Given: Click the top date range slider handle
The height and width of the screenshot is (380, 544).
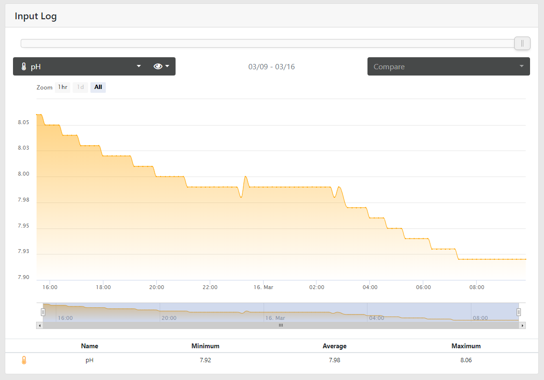Looking at the screenshot, I should 522,43.
